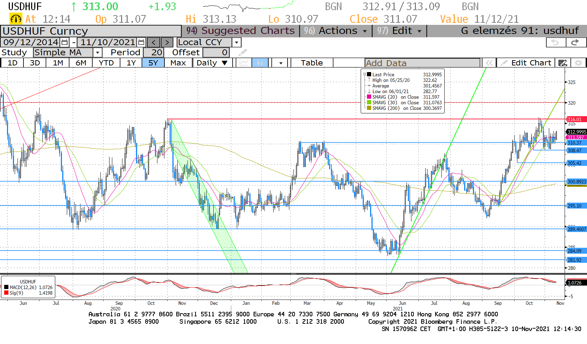Focus the USDHUF Curncy security field
The width and height of the screenshot is (587, 344).
(x=91, y=31)
